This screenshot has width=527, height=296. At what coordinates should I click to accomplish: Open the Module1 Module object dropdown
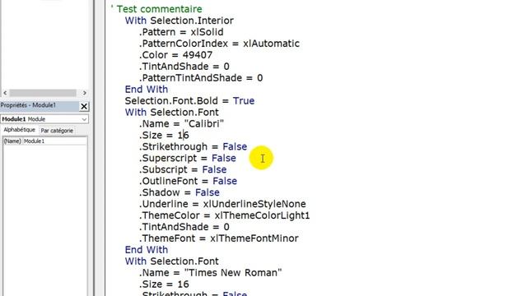(84, 119)
